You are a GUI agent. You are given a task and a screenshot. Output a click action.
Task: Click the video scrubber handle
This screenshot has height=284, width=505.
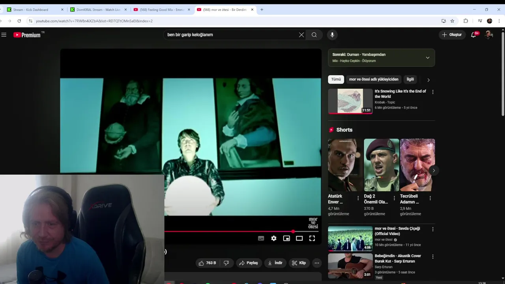point(293,232)
